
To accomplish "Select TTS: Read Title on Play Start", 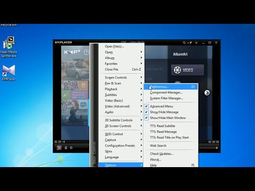I will (171, 137).
